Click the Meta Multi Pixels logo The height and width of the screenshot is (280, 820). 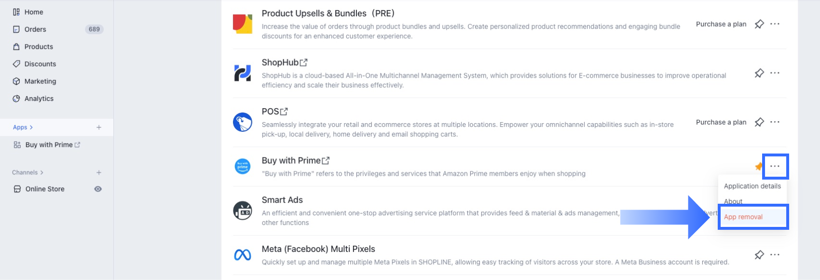243,255
